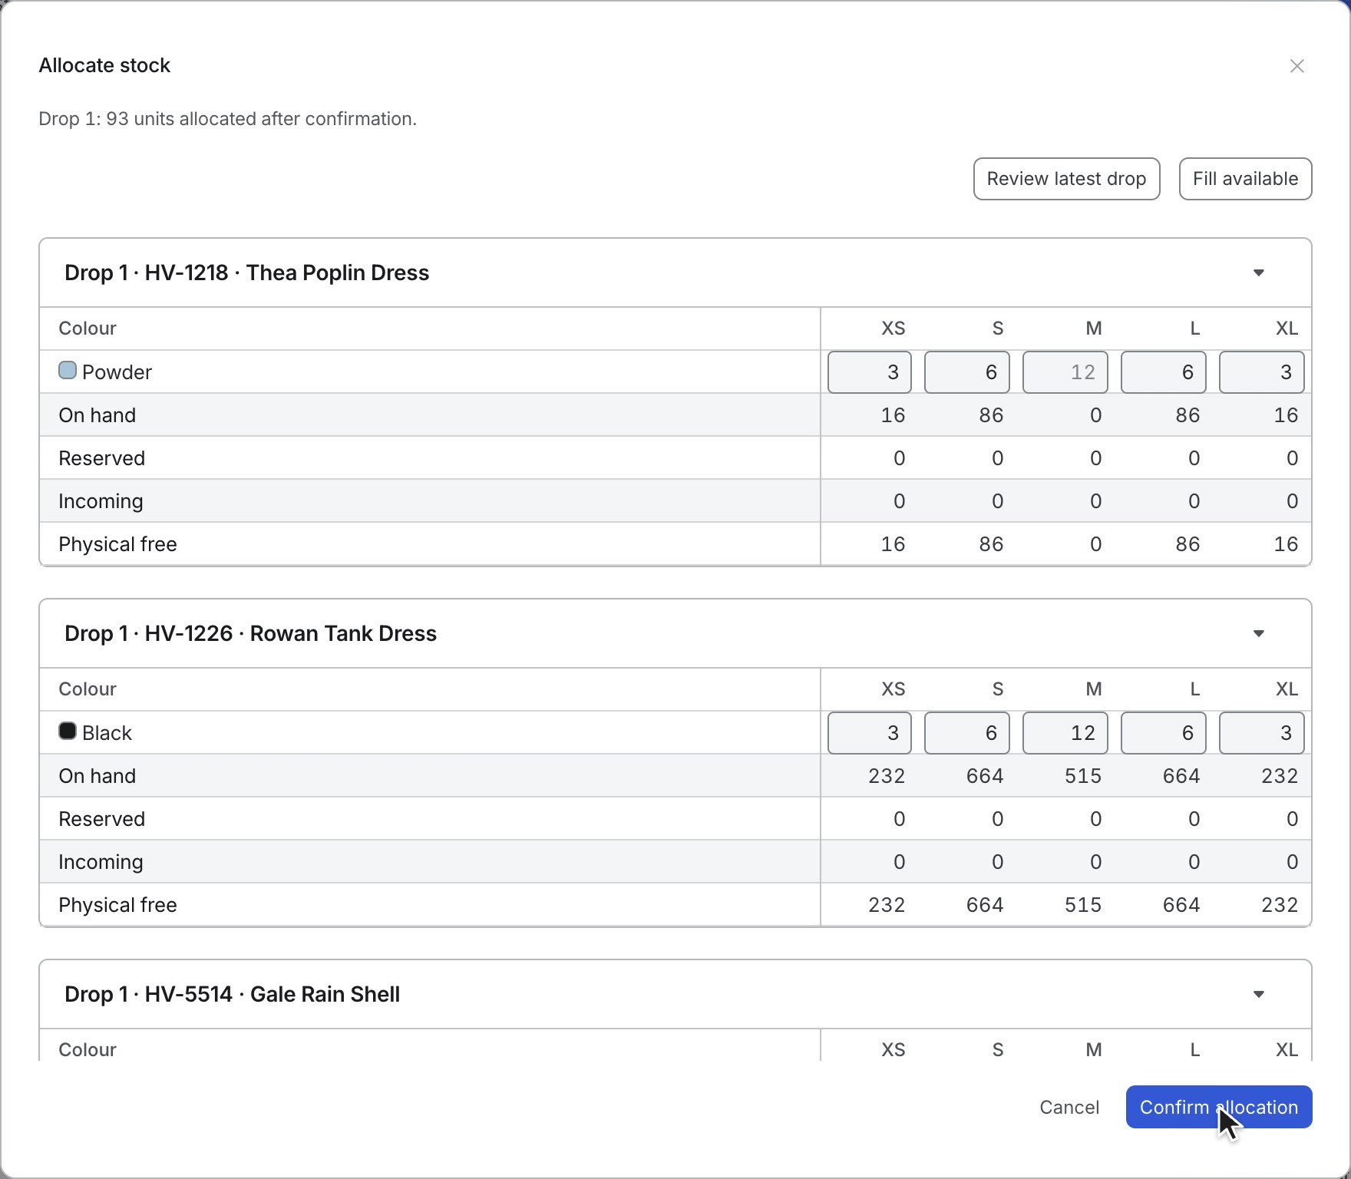Edit Black S allocation field

point(966,733)
